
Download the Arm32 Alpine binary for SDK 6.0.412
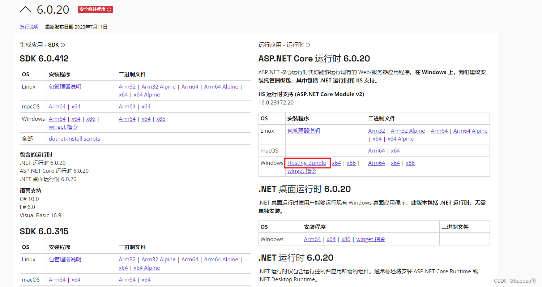pyautogui.click(x=158, y=87)
